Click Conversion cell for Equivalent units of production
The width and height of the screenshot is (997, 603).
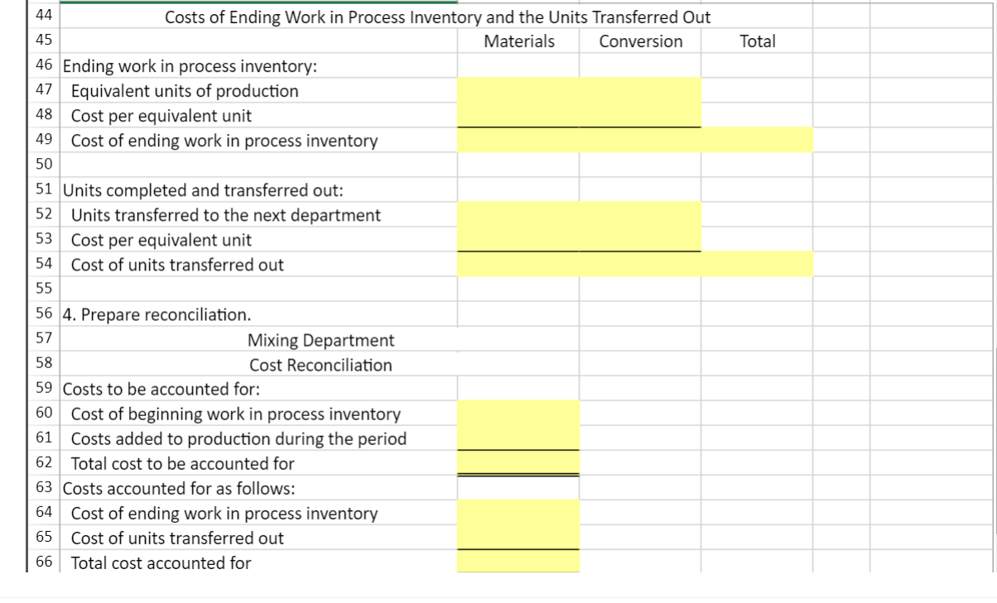click(x=640, y=90)
